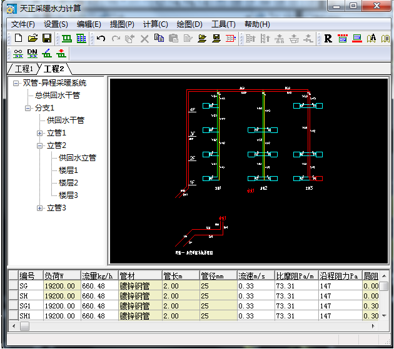
Task: Open the 绘图(D) menu
Action: tap(189, 24)
